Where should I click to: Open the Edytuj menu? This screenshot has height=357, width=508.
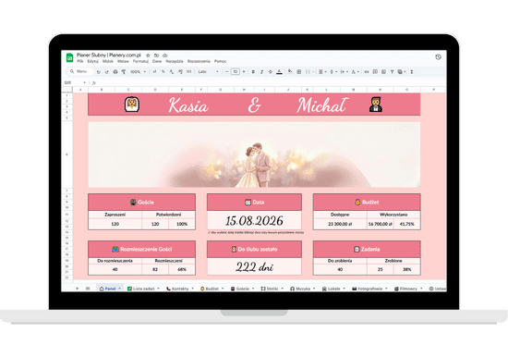click(92, 61)
